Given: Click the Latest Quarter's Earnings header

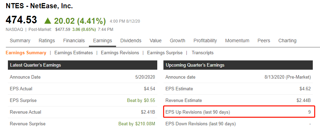Looking at the screenshot, I should coord(82,65).
